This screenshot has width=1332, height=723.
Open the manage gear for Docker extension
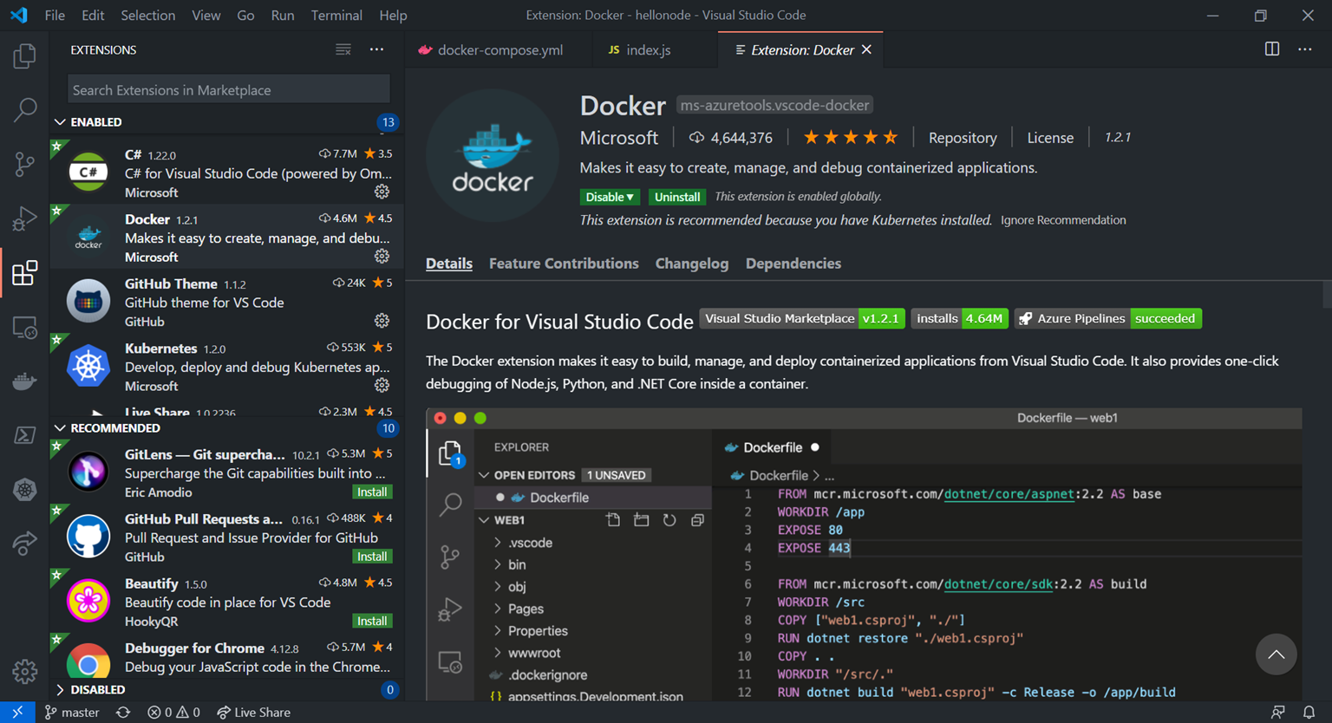(382, 257)
